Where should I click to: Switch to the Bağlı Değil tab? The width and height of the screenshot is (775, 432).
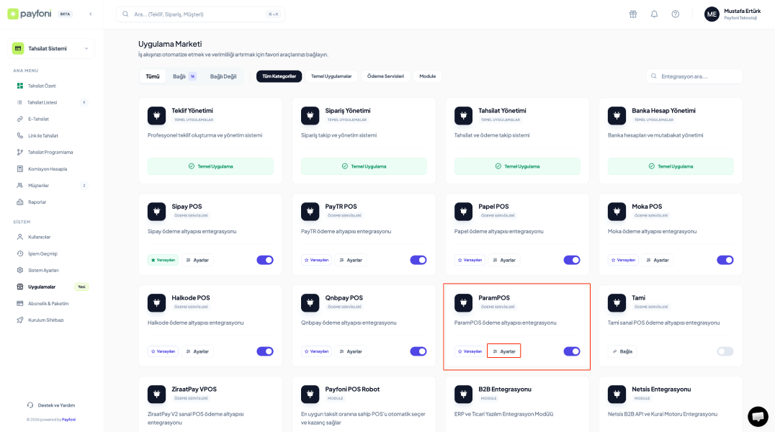(223, 76)
